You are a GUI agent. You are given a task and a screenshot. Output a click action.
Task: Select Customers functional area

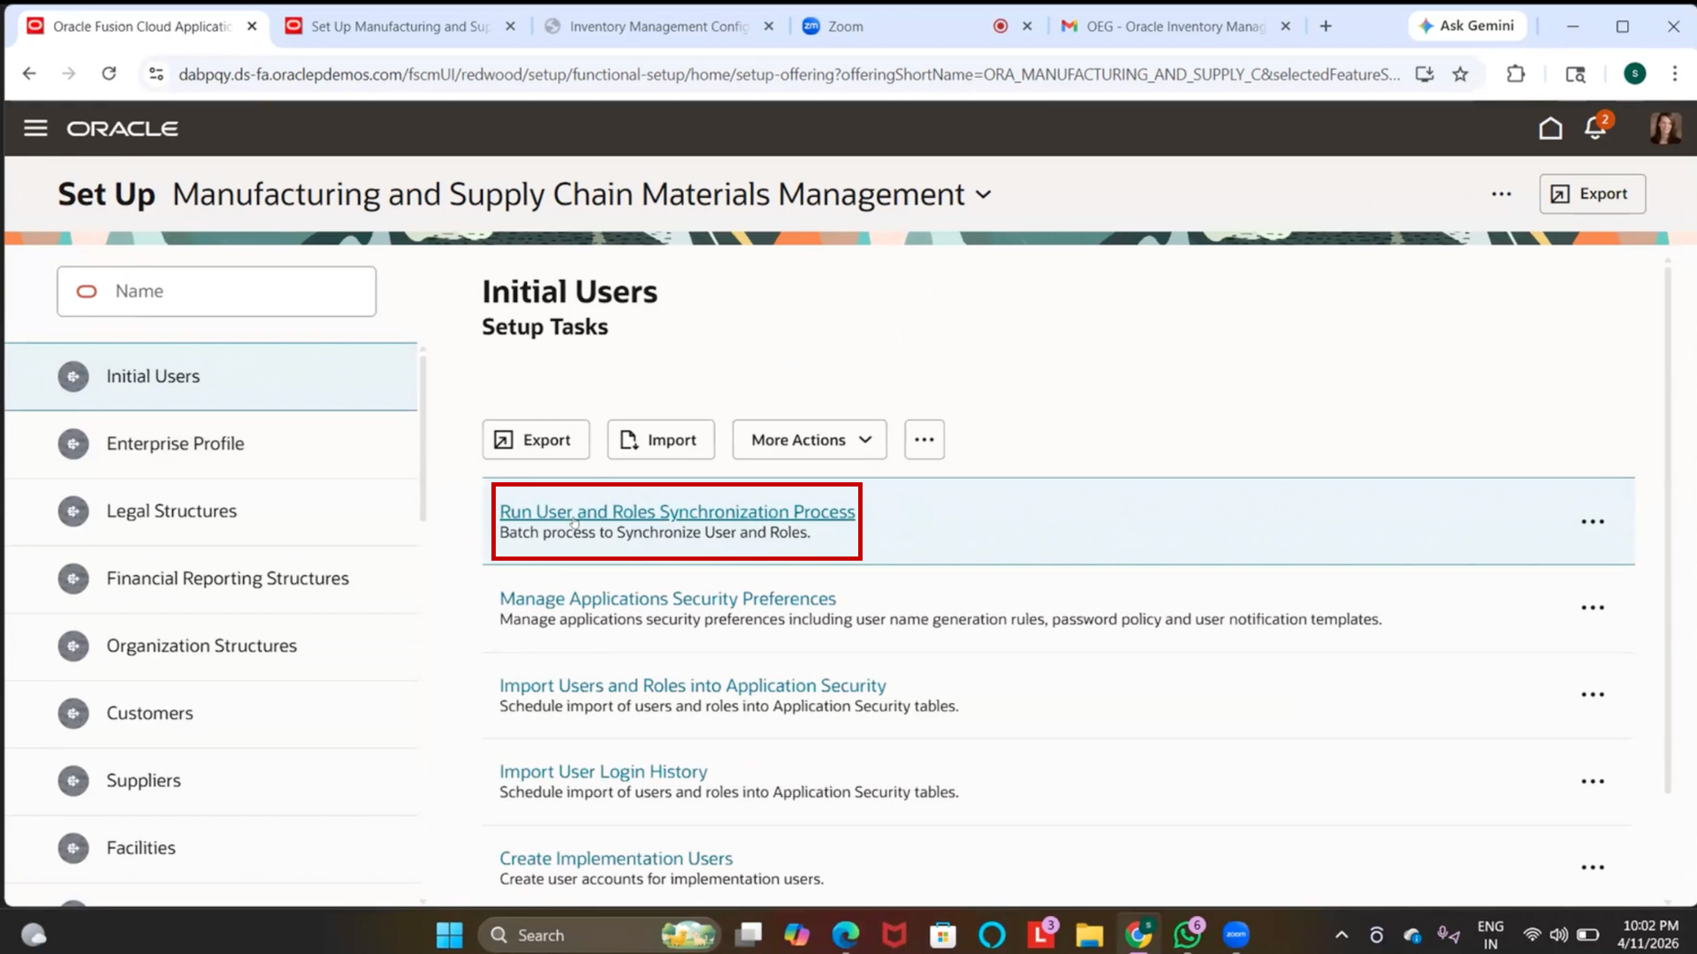click(x=211, y=713)
